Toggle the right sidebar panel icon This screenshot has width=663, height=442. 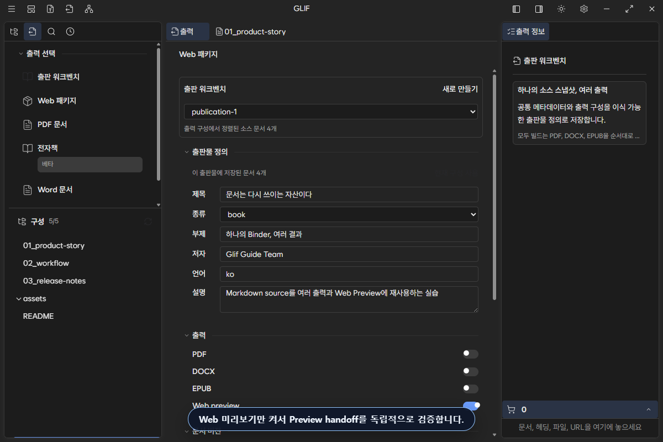[539, 9]
